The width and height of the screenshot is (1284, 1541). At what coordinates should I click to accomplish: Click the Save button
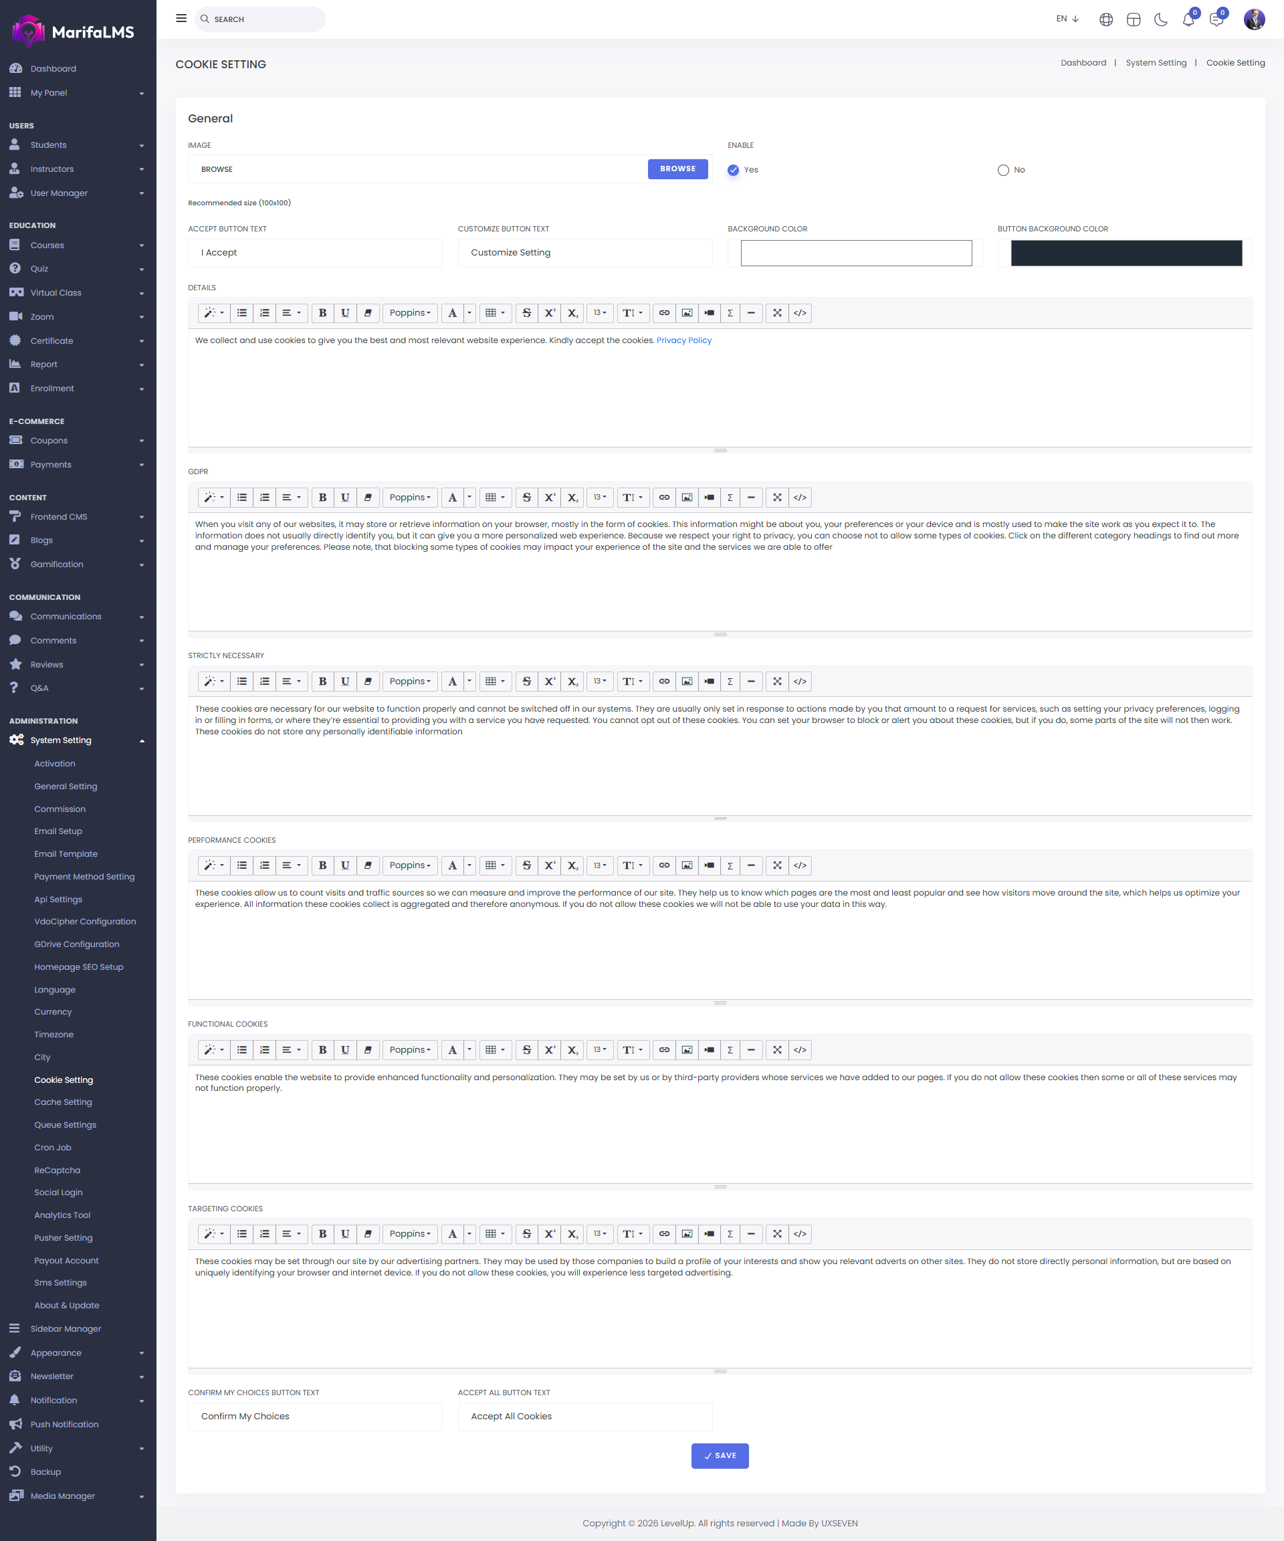[719, 1456]
